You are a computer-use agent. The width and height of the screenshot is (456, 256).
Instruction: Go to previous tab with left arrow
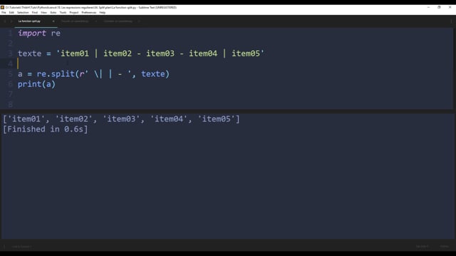click(5, 21)
